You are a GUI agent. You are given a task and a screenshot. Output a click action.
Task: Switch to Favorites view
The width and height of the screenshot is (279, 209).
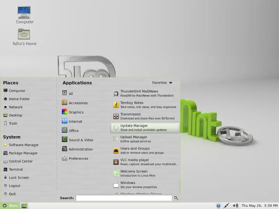click(162, 83)
